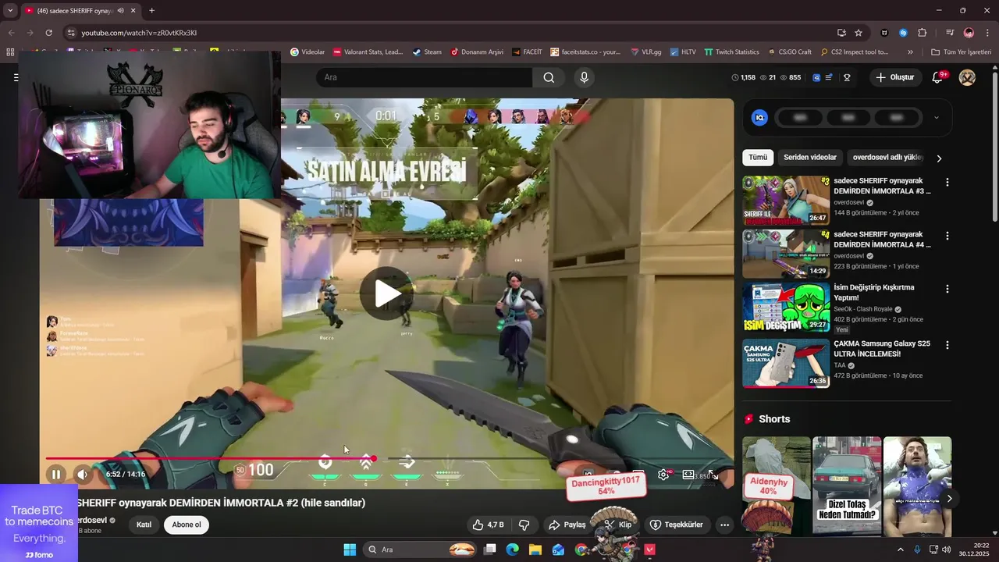
Task: Show more filter chips with the arrow
Action: pos(939,158)
